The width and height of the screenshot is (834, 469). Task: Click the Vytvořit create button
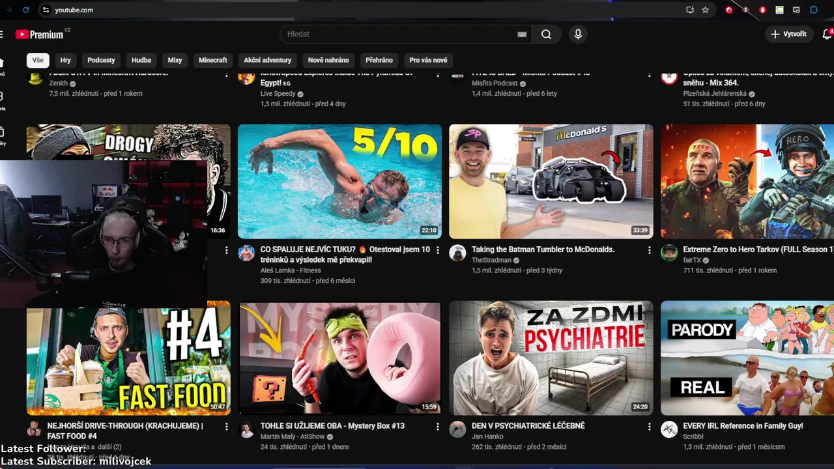pos(789,34)
